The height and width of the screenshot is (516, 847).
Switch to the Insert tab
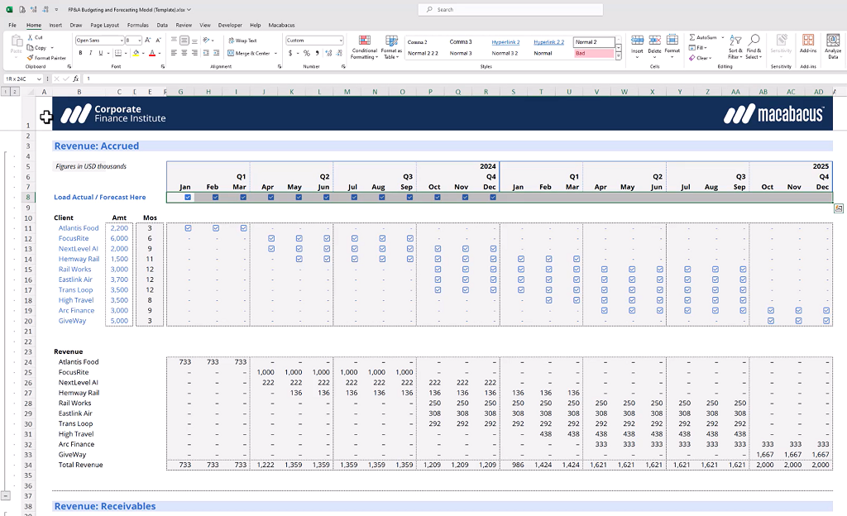coord(55,25)
